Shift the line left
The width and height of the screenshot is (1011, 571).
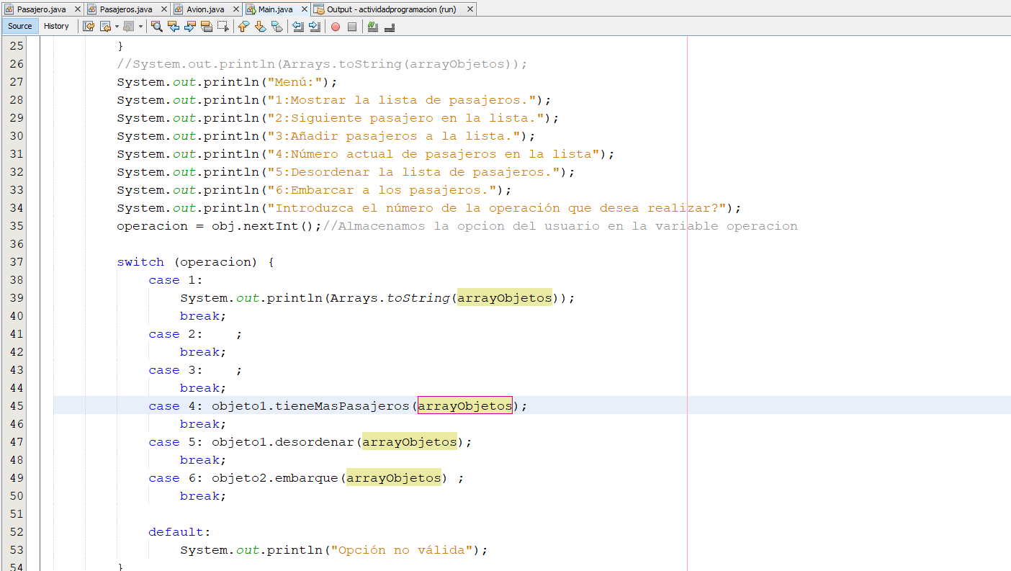[298, 27]
